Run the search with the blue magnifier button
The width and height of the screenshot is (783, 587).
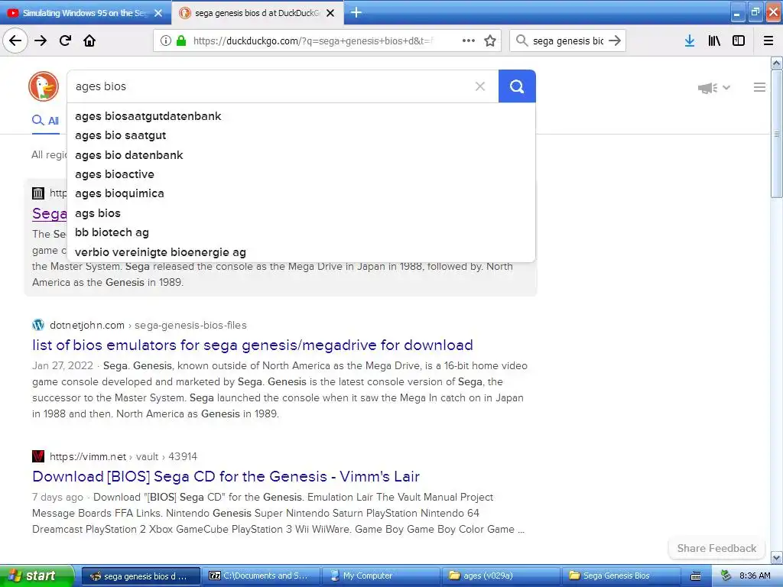tap(517, 86)
